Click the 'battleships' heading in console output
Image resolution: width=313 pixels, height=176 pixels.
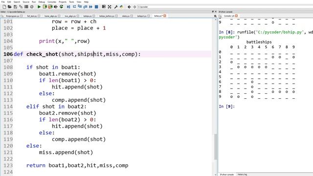[x=259, y=42]
